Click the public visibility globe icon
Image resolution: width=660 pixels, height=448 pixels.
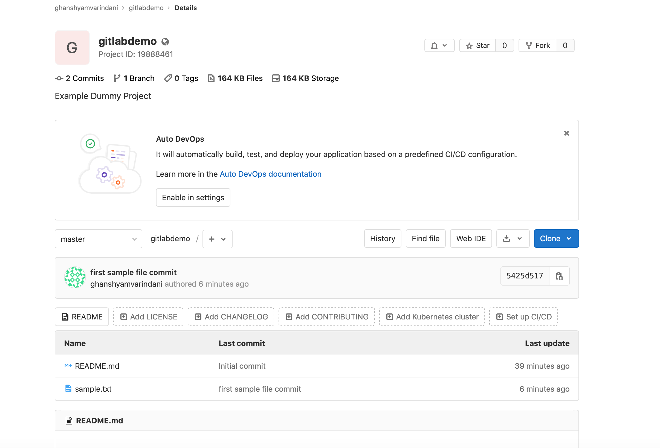point(165,42)
